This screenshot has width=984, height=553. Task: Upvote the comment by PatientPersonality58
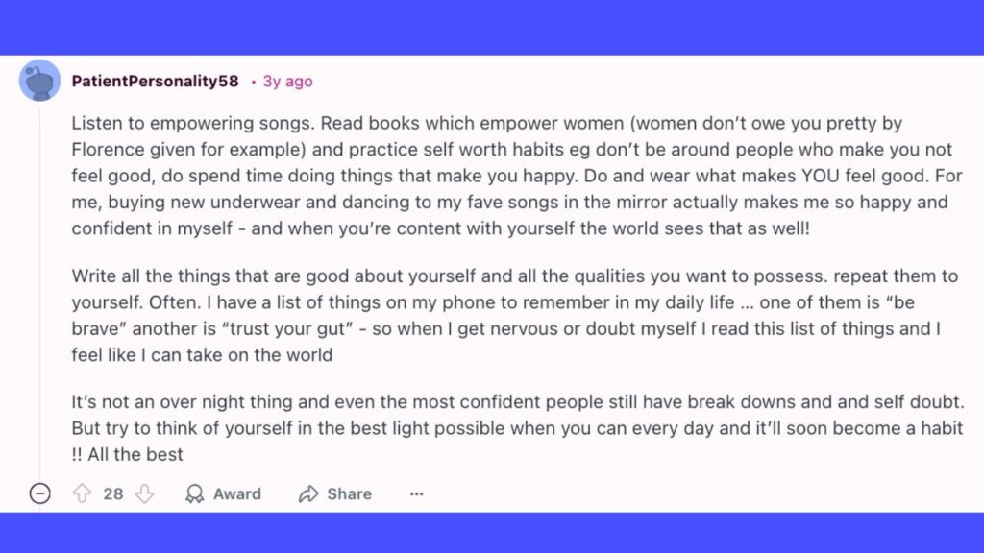pos(83,493)
